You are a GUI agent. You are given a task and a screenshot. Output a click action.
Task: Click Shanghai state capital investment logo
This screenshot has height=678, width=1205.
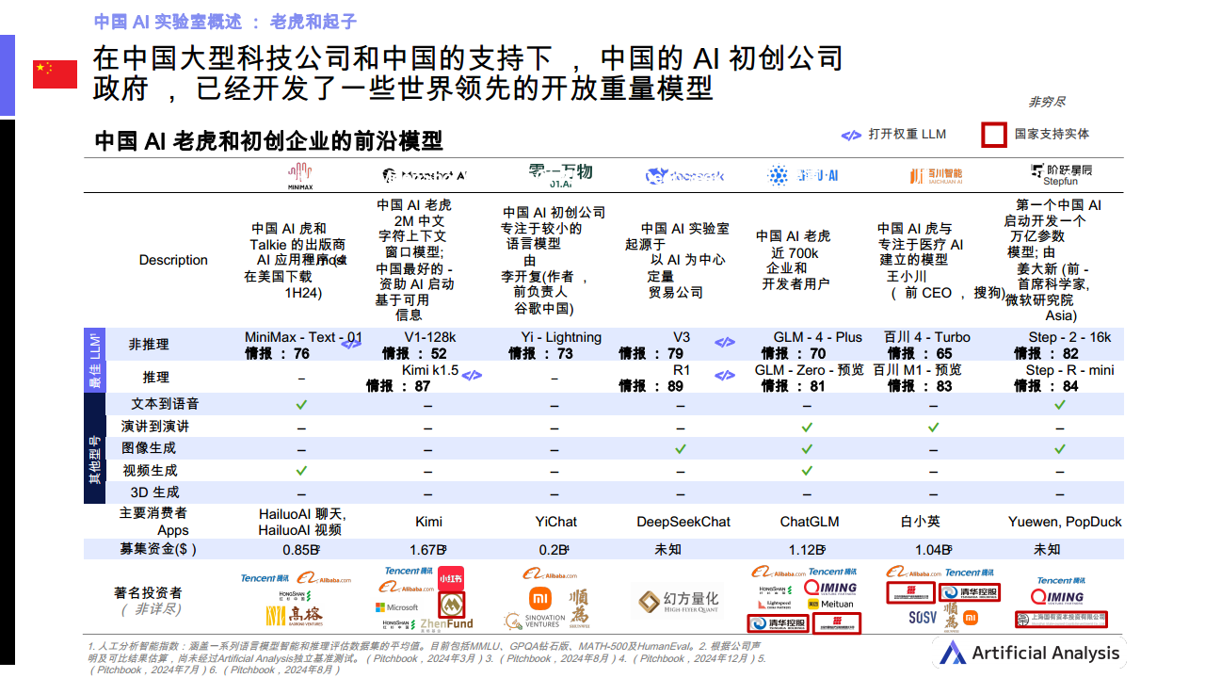pos(1061,618)
